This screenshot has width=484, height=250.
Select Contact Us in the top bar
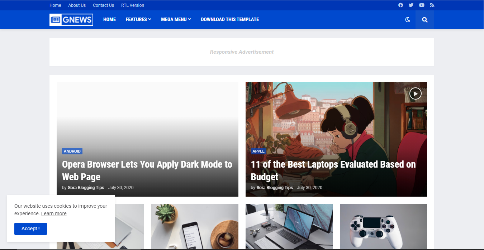(x=103, y=5)
